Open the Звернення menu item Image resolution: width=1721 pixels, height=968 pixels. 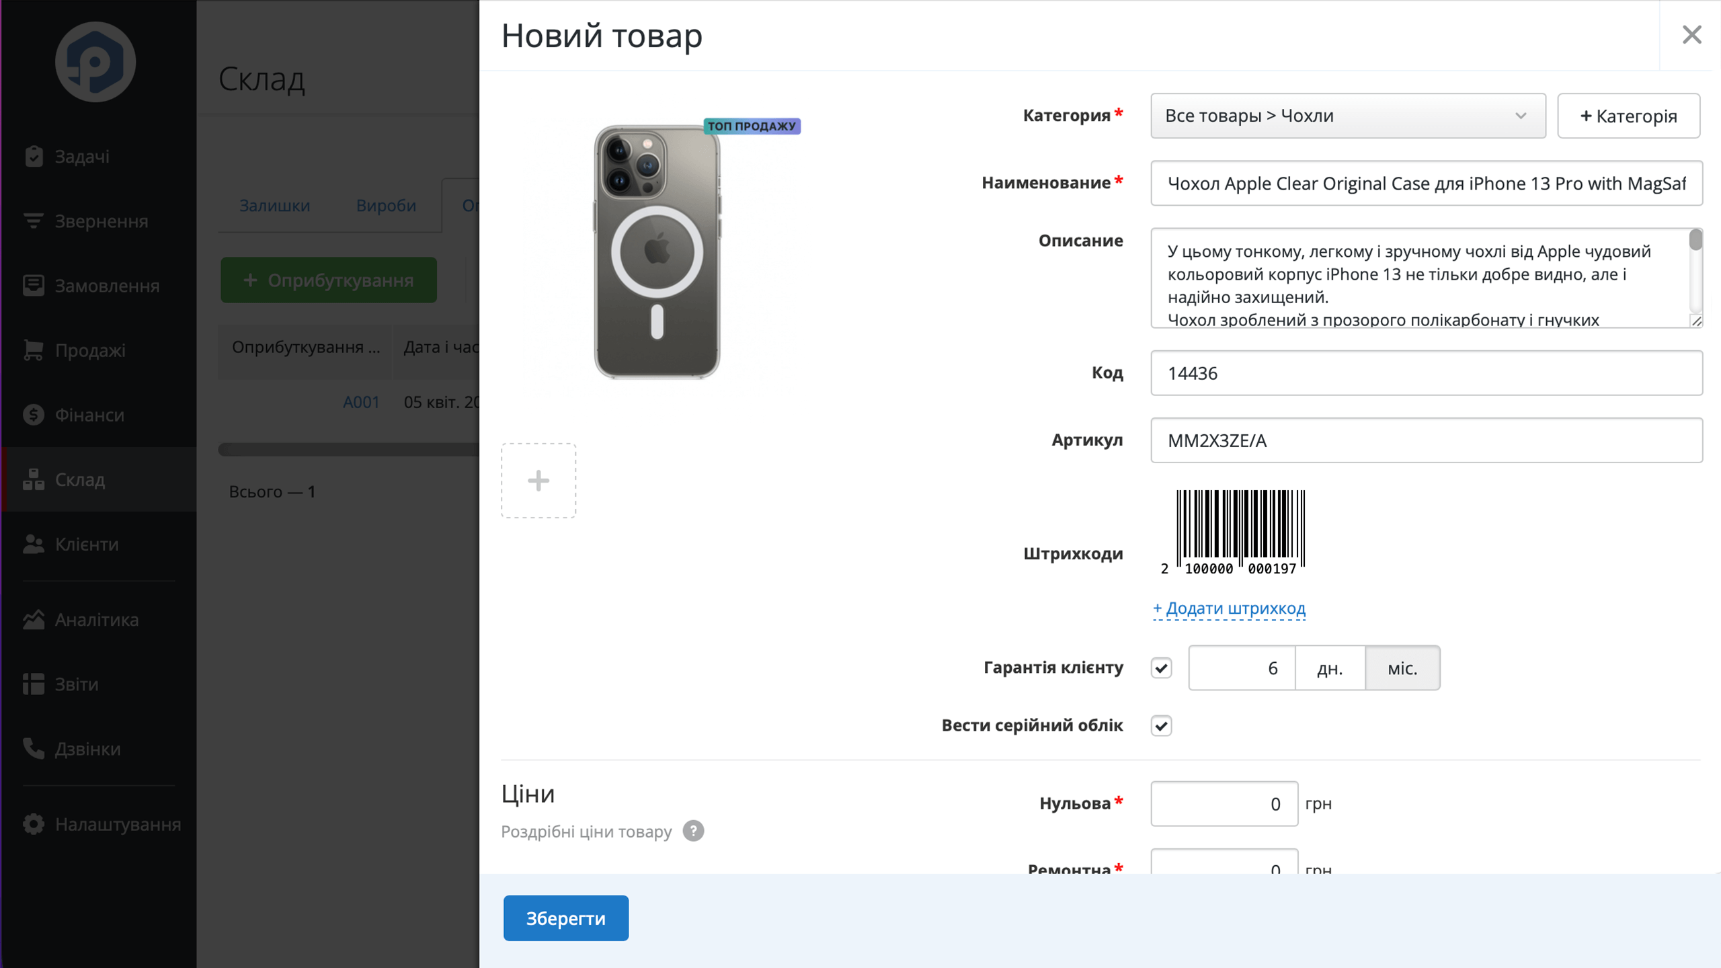coord(98,221)
